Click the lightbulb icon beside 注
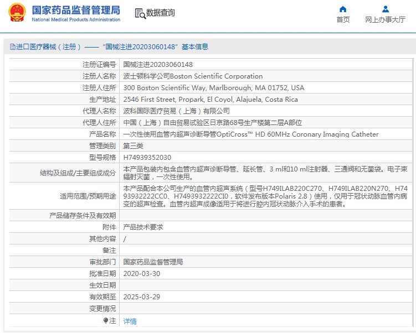 [106, 320]
